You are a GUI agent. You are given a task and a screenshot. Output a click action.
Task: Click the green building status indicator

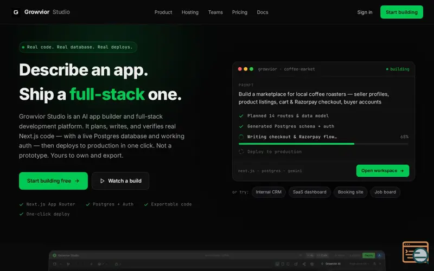398,69
